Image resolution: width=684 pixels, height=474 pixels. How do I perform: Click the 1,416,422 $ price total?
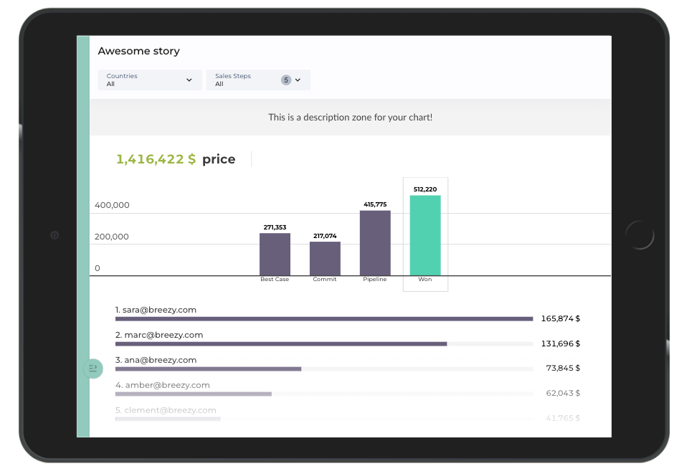pyautogui.click(x=156, y=159)
